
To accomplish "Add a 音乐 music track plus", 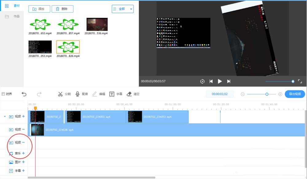I will [24, 153].
